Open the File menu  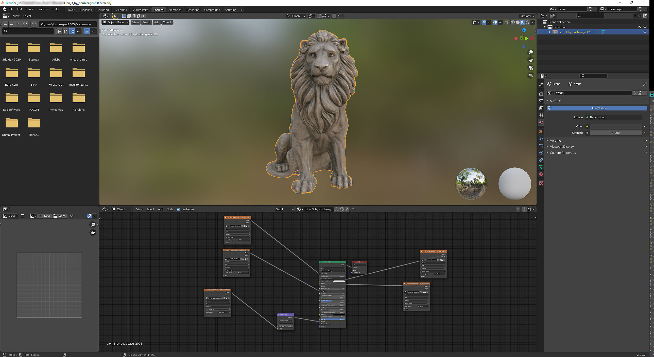[x=11, y=9]
